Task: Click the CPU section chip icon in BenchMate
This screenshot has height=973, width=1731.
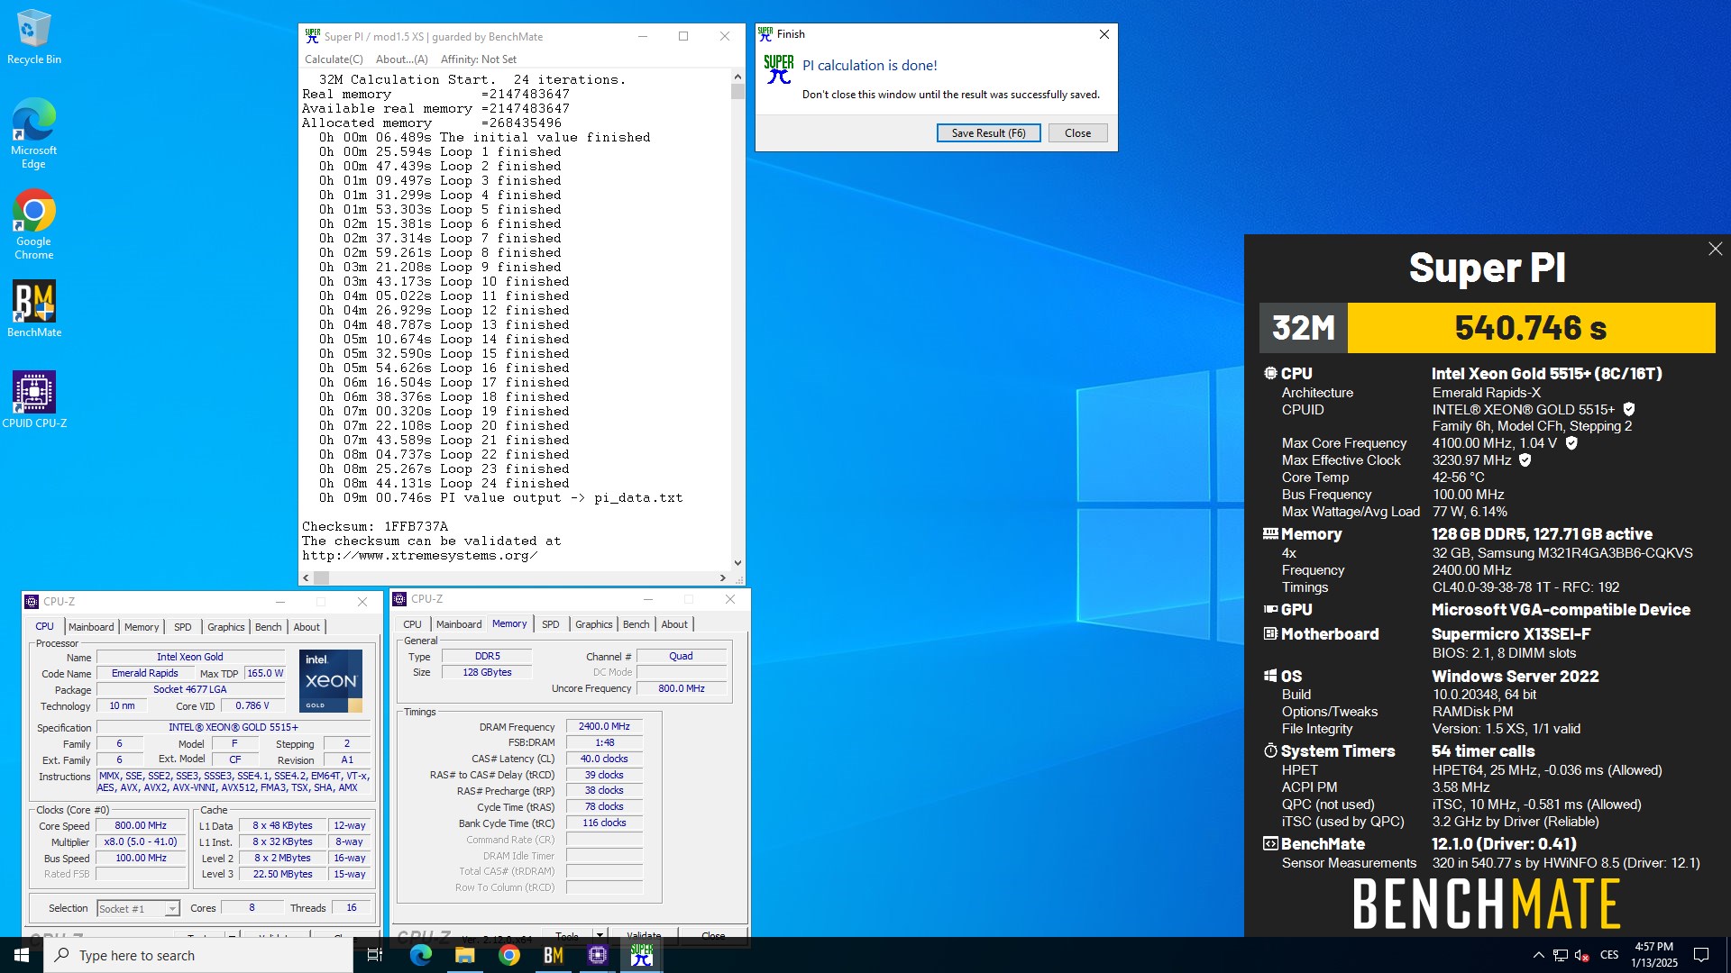Action: (1270, 373)
